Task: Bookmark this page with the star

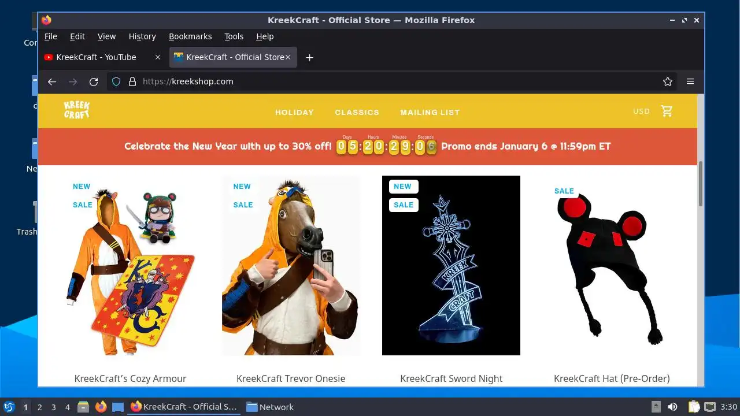Action: [x=668, y=81]
